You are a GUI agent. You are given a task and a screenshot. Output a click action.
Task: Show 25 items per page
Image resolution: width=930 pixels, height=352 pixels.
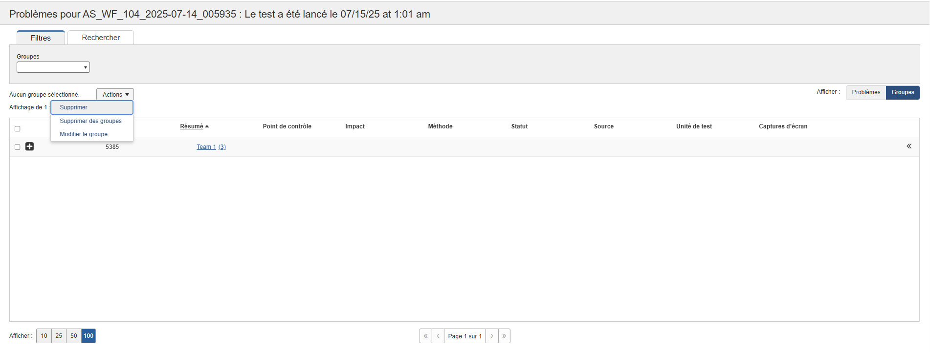coord(59,336)
